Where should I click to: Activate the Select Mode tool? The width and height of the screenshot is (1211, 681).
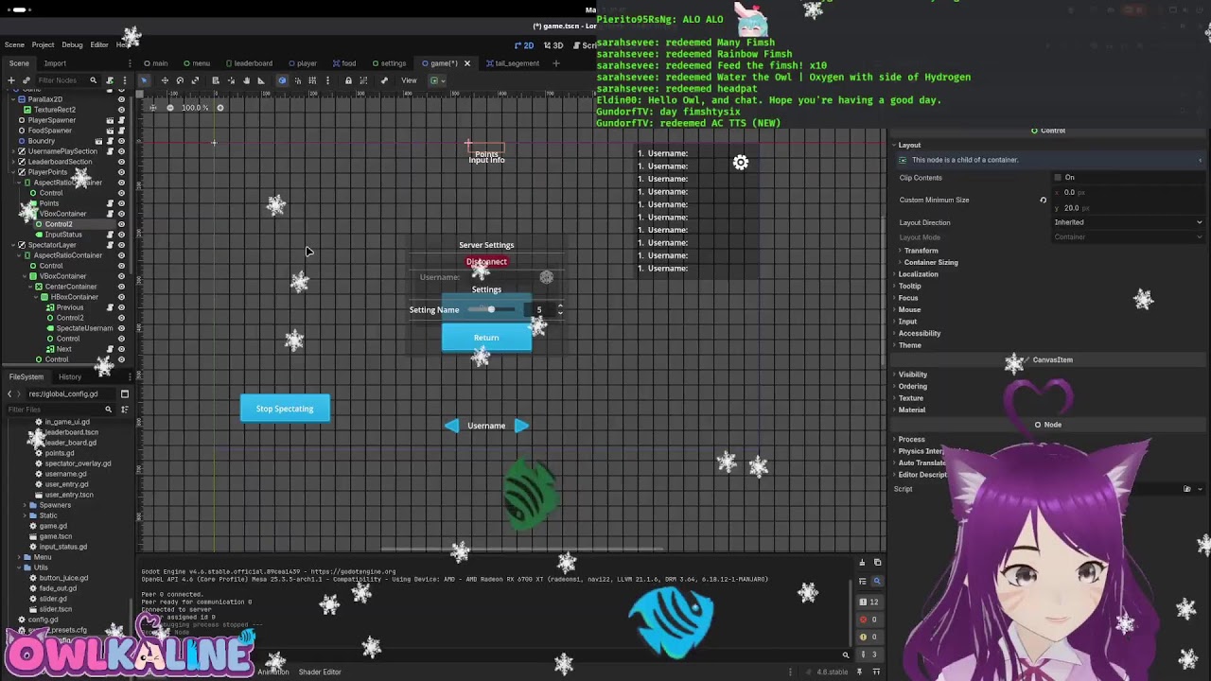point(144,80)
